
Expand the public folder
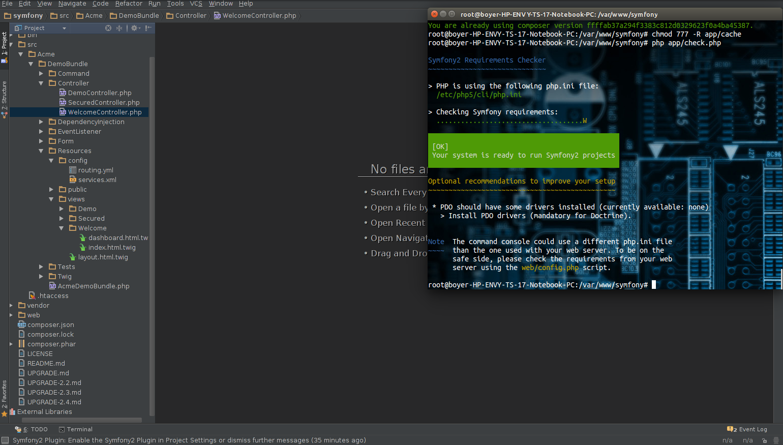[x=51, y=190]
